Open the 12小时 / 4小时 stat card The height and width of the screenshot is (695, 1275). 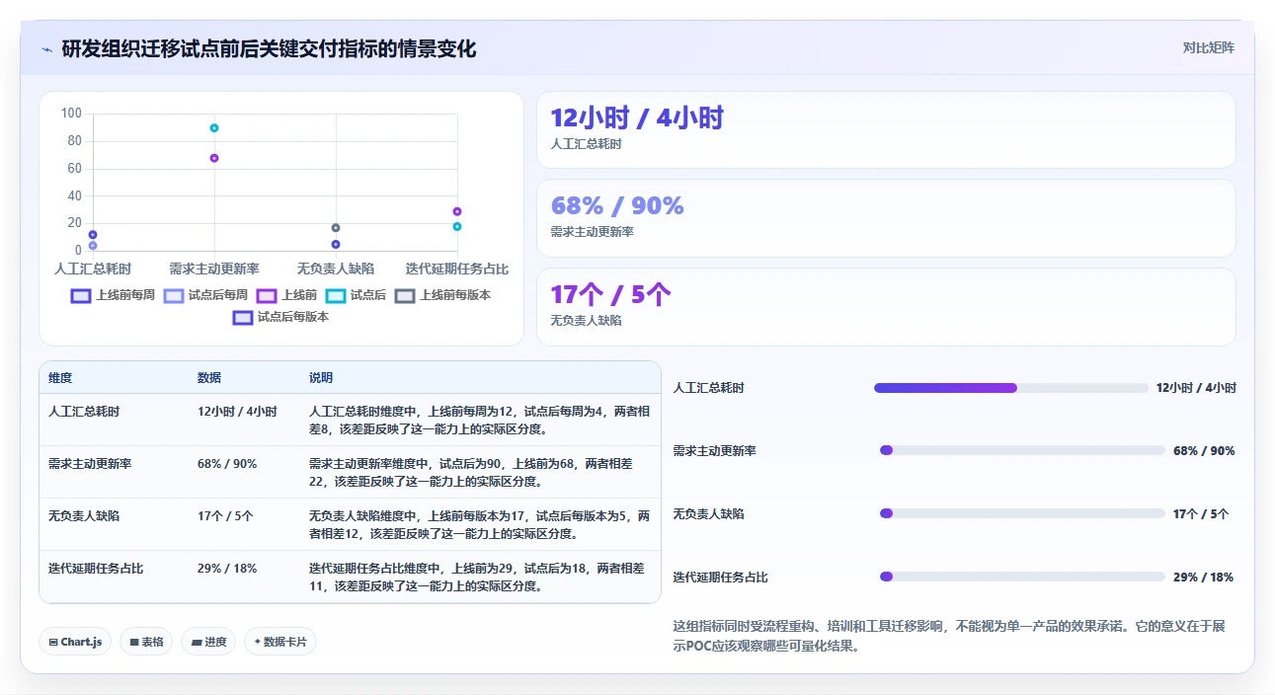(x=886, y=130)
